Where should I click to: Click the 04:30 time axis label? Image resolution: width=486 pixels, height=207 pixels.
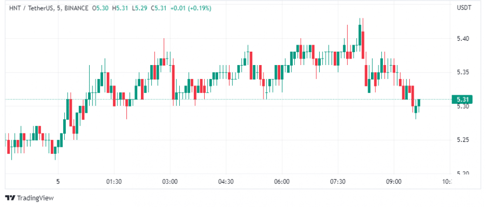pos(226,182)
